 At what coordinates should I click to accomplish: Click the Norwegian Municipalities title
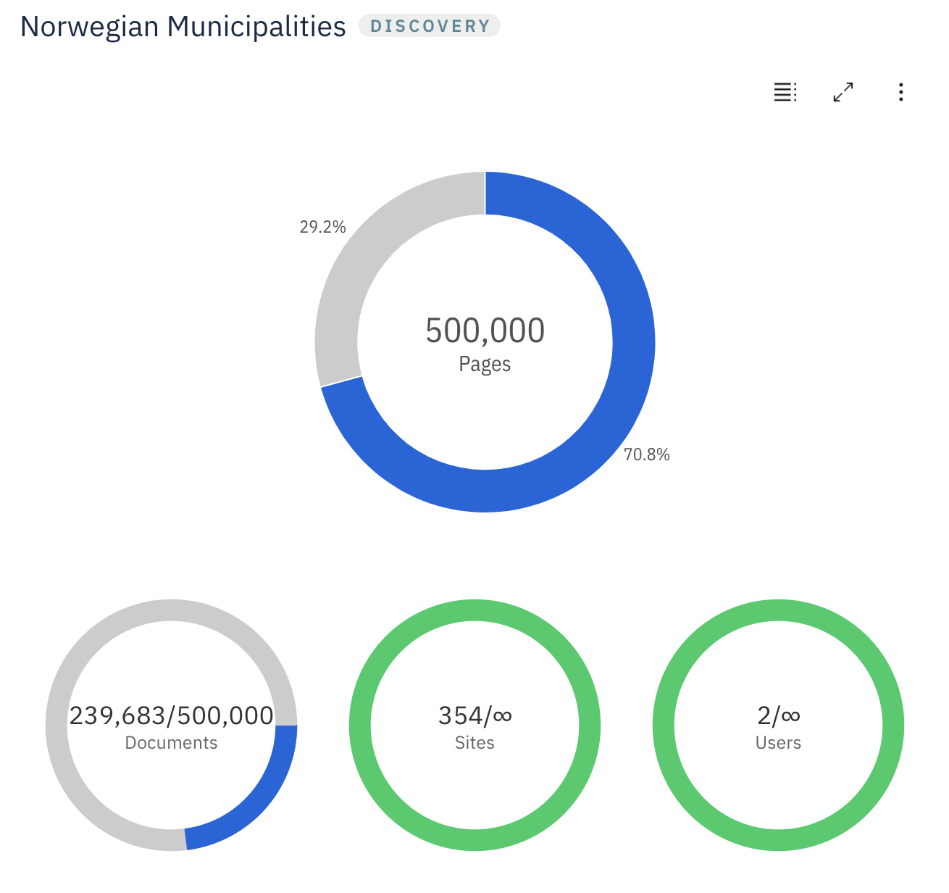tap(183, 27)
